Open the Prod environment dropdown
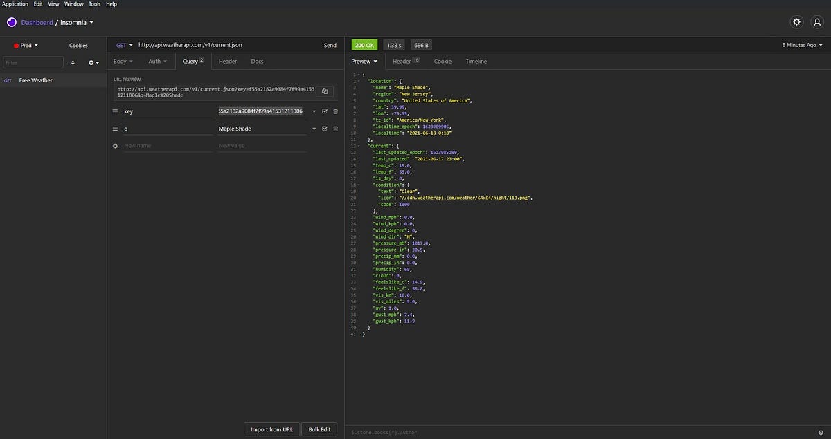The width and height of the screenshot is (831, 439). [26, 45]
